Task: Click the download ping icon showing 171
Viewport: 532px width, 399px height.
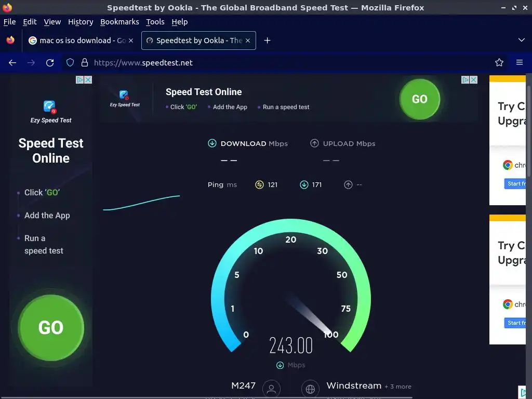Action: 304,184
